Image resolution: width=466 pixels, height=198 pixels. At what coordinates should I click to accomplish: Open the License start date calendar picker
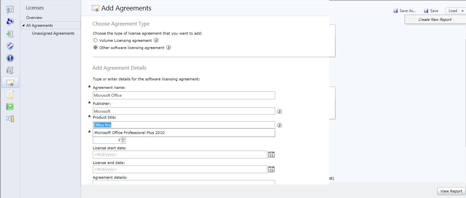pyautogui.click(x=271, y=155)
